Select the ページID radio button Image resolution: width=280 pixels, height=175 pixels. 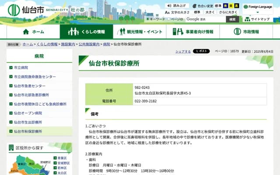(169, 19)
